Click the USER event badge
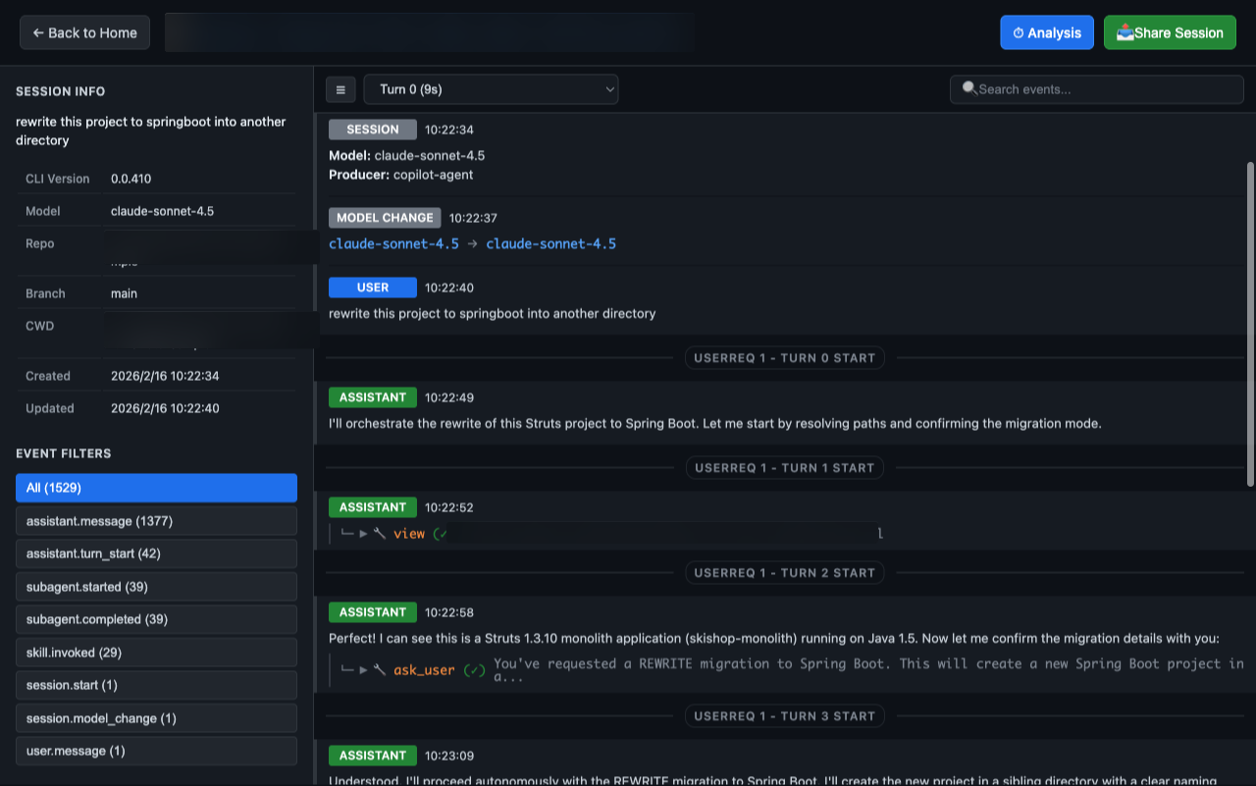The image size is (1256, 786). (x=373, y=288)
